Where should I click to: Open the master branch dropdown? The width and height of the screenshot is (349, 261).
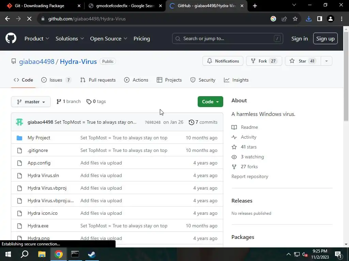(31, 102)
